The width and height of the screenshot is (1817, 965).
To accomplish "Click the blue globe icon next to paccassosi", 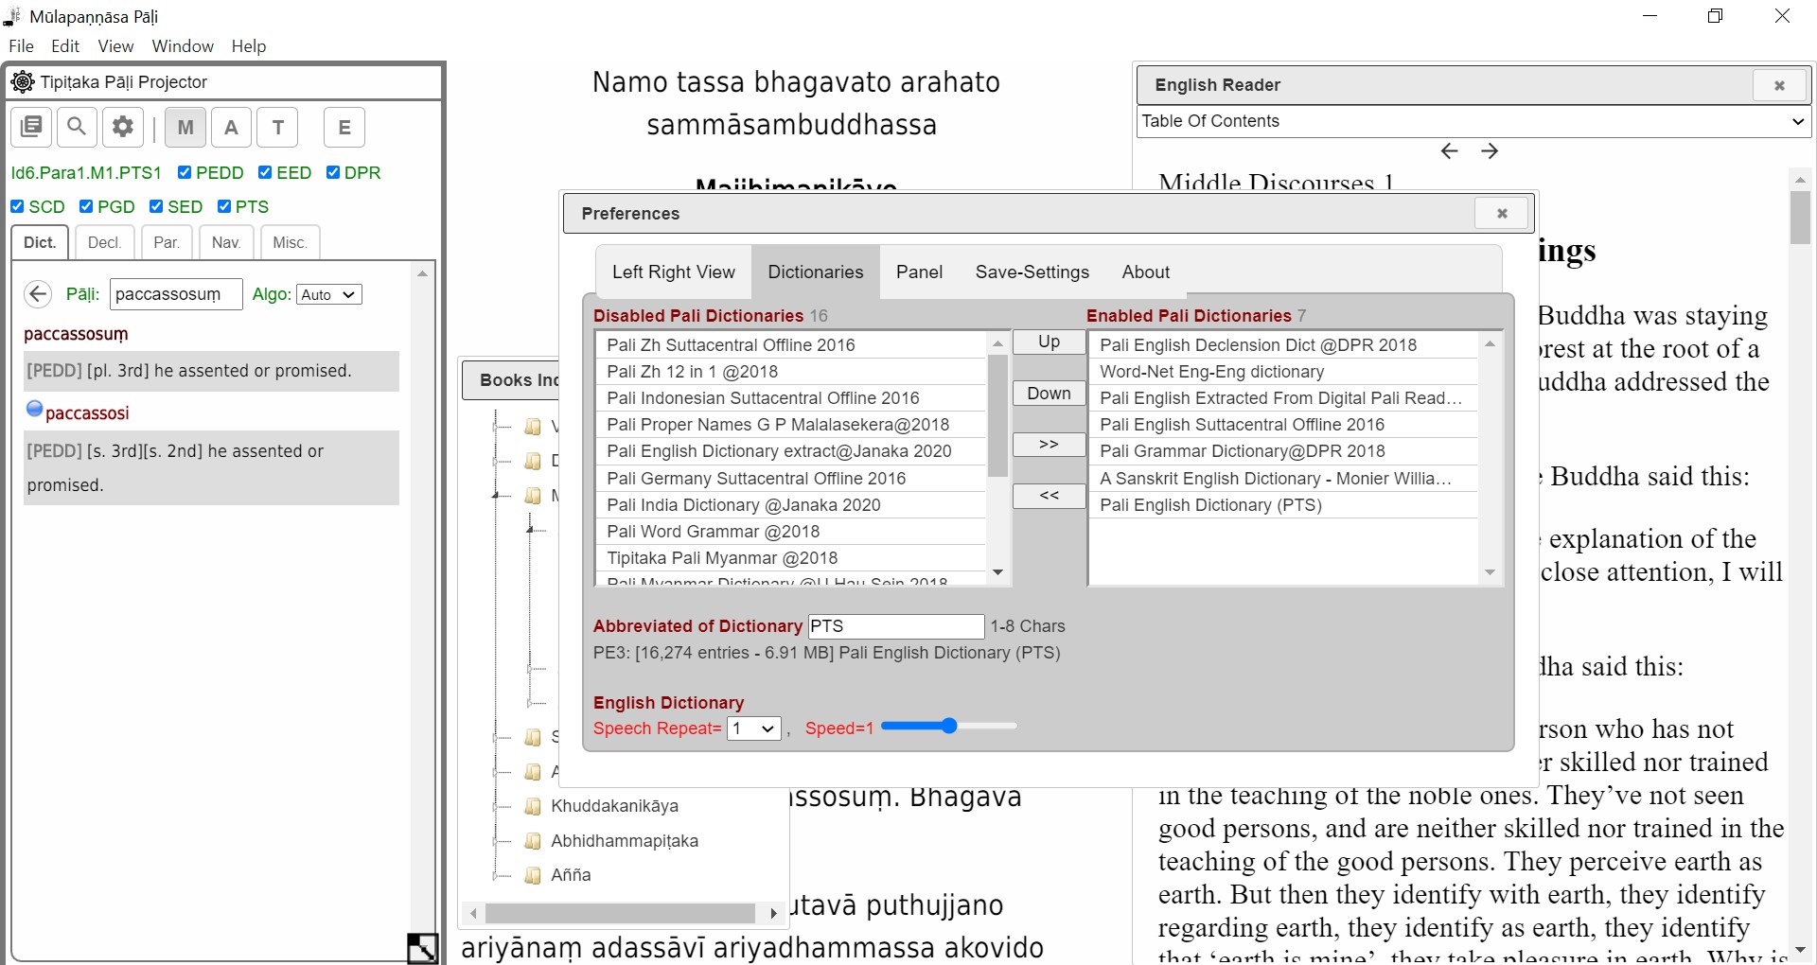I will pos(34,409).
